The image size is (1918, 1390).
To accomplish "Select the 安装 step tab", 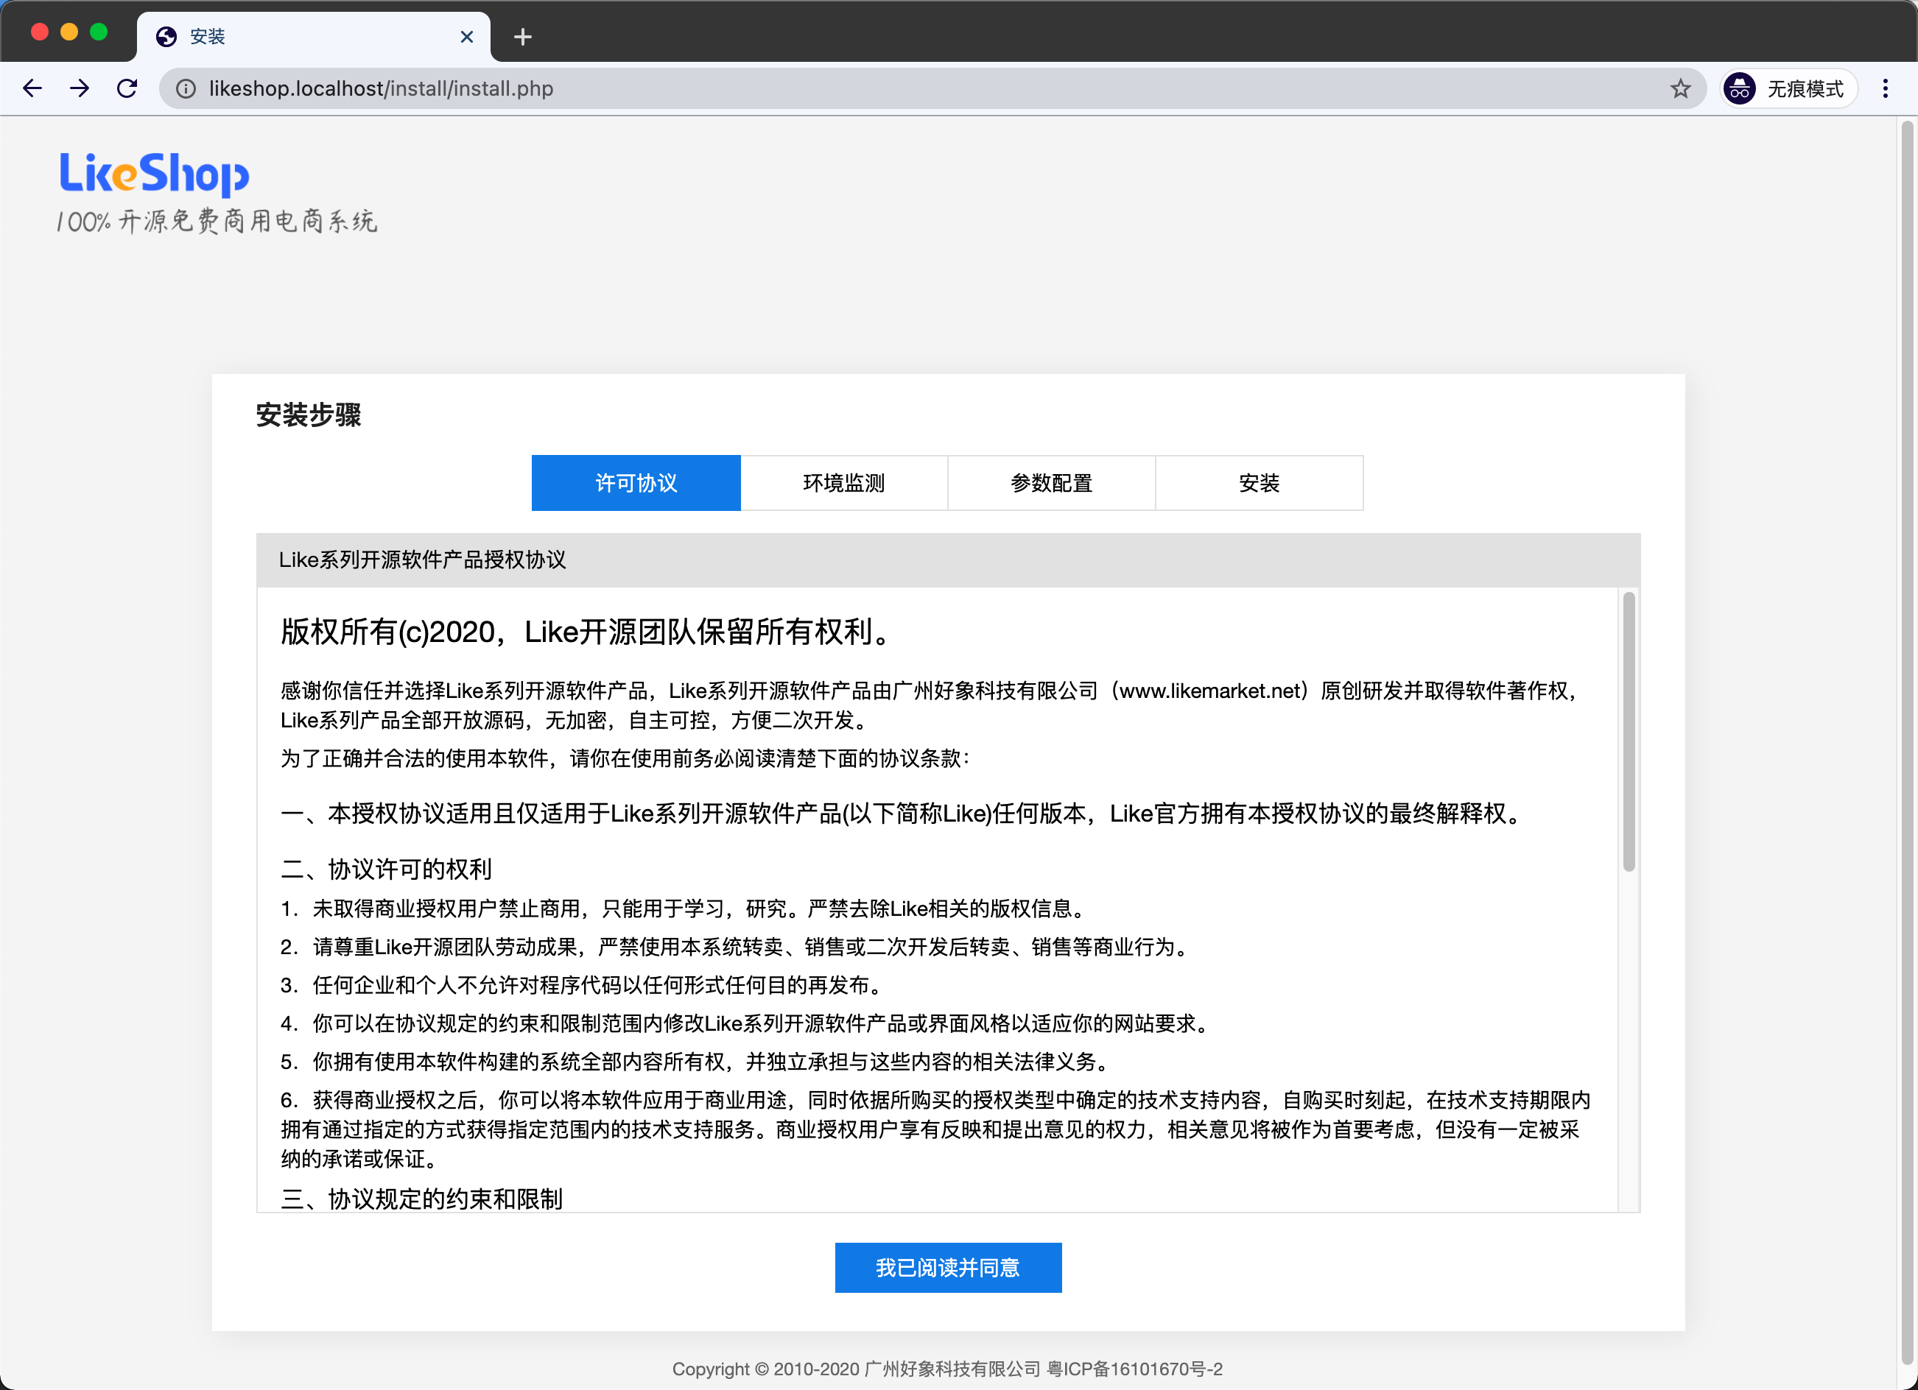I will pos(1260,483).
